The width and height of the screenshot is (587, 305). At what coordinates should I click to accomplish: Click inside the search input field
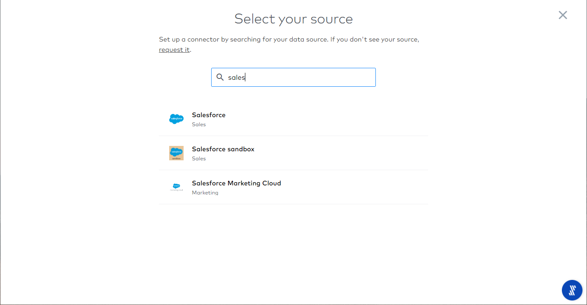293,77
